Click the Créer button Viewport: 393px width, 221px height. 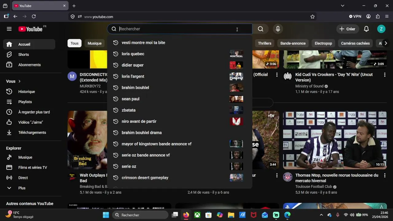pos(347,29)
